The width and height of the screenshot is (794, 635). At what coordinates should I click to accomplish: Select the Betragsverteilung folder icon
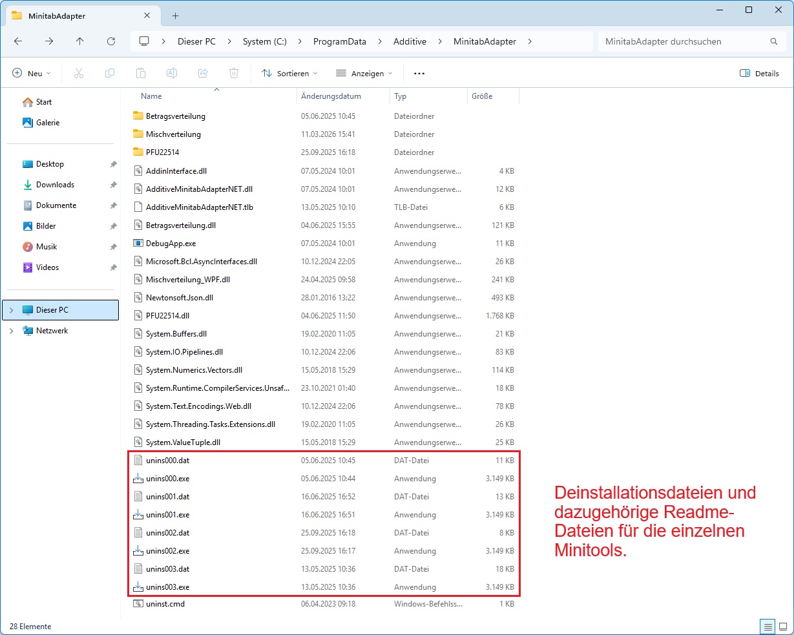(x=138, y=116)
